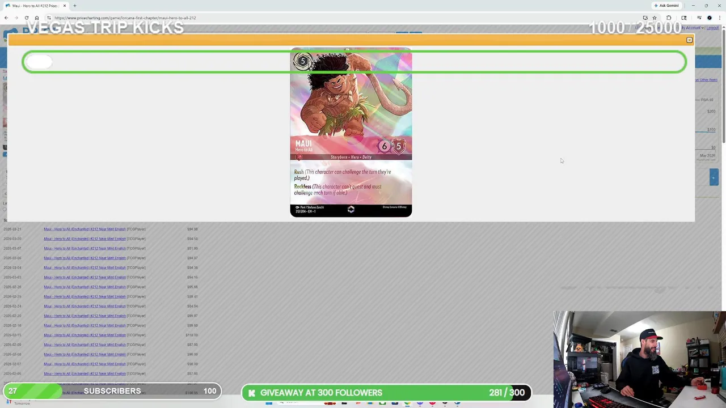
Task: Select the $99.60 sale price
Action: (192, 325)
